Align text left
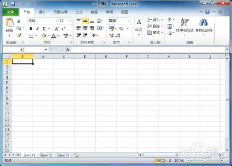232x166 pixels. (78, 28)
